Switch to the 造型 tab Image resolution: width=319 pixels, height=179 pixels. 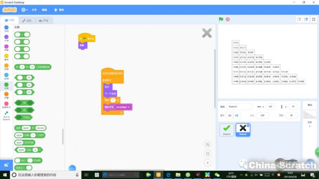pyautogui.click(x=27, y=20)
